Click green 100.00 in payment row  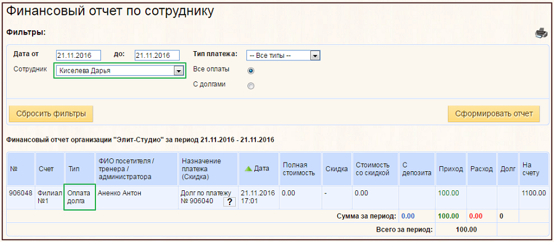448,193
